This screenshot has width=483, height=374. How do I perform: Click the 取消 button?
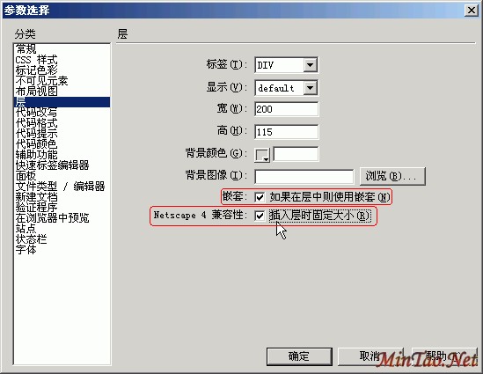(x=370, y=356)
